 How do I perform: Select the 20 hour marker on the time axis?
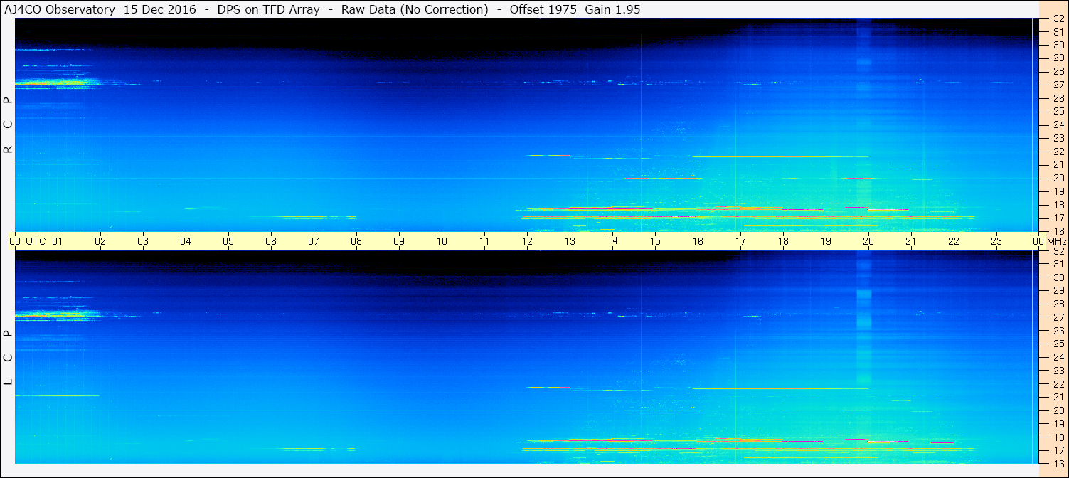click(x=868, y=241)
